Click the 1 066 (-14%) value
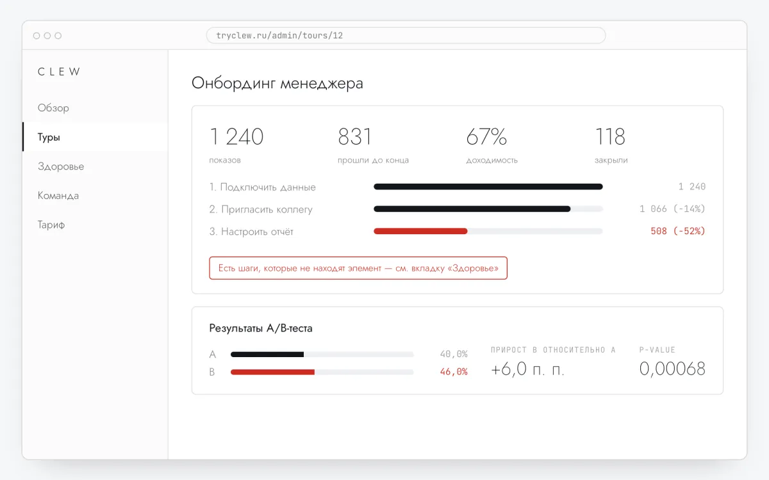The image size is (769, 480). click(672, 209)
